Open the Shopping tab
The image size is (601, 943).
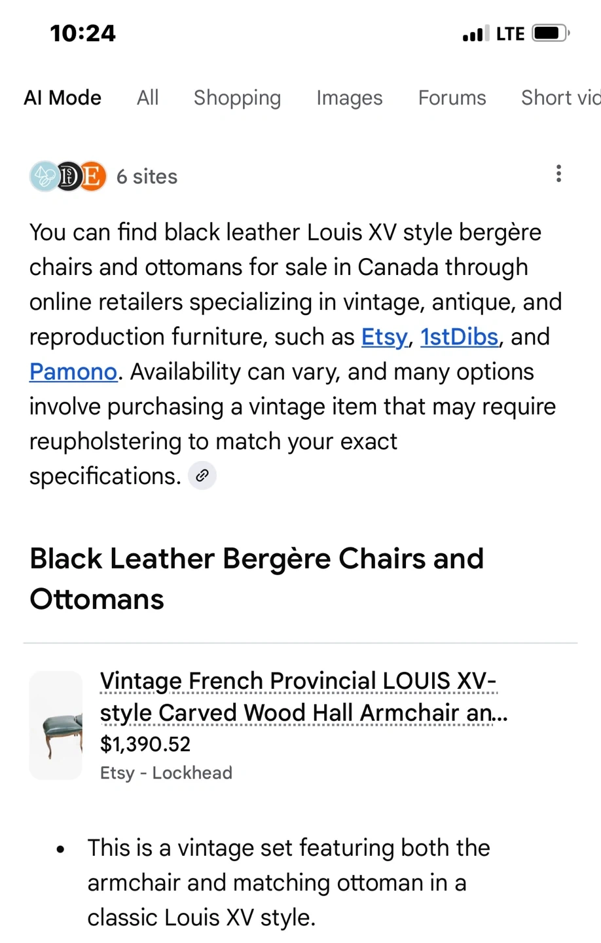pos(237,98)
